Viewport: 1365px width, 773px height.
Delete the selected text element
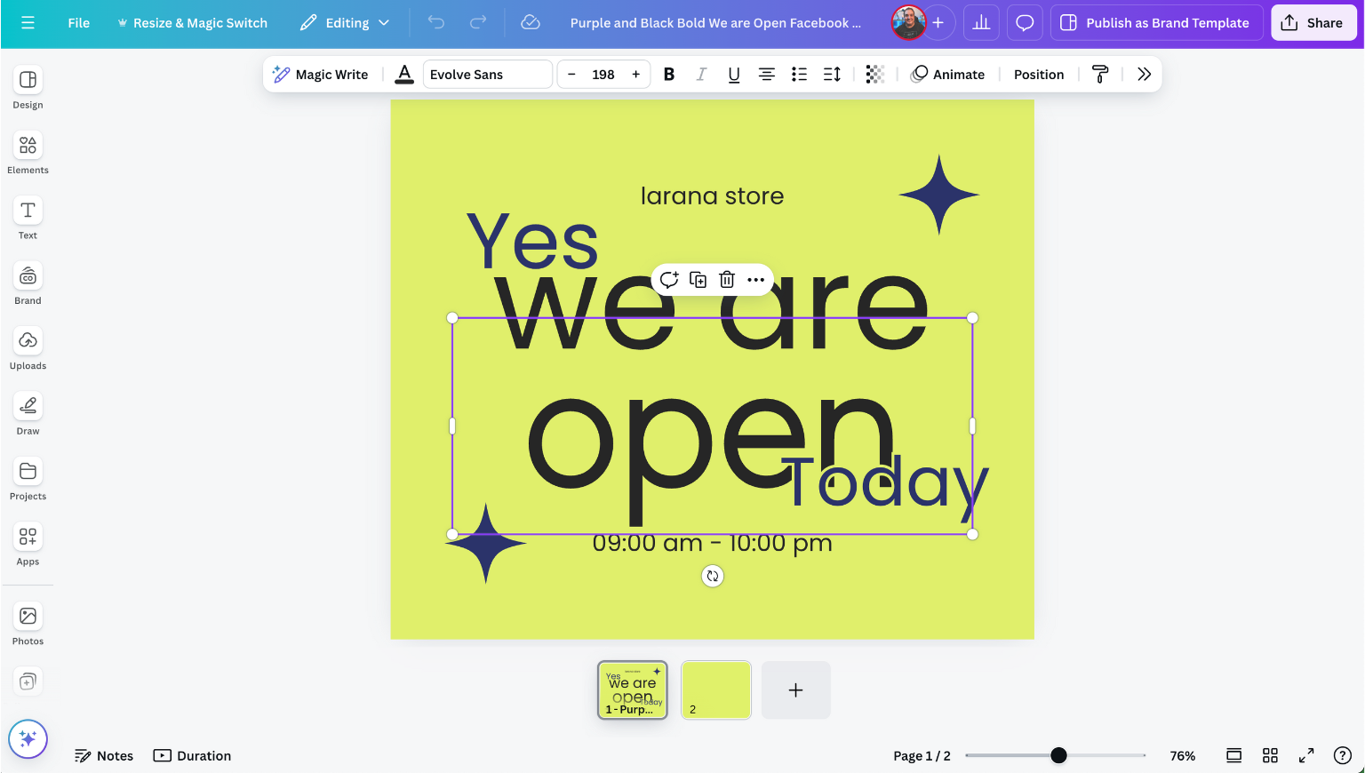[x=727, y=280]
